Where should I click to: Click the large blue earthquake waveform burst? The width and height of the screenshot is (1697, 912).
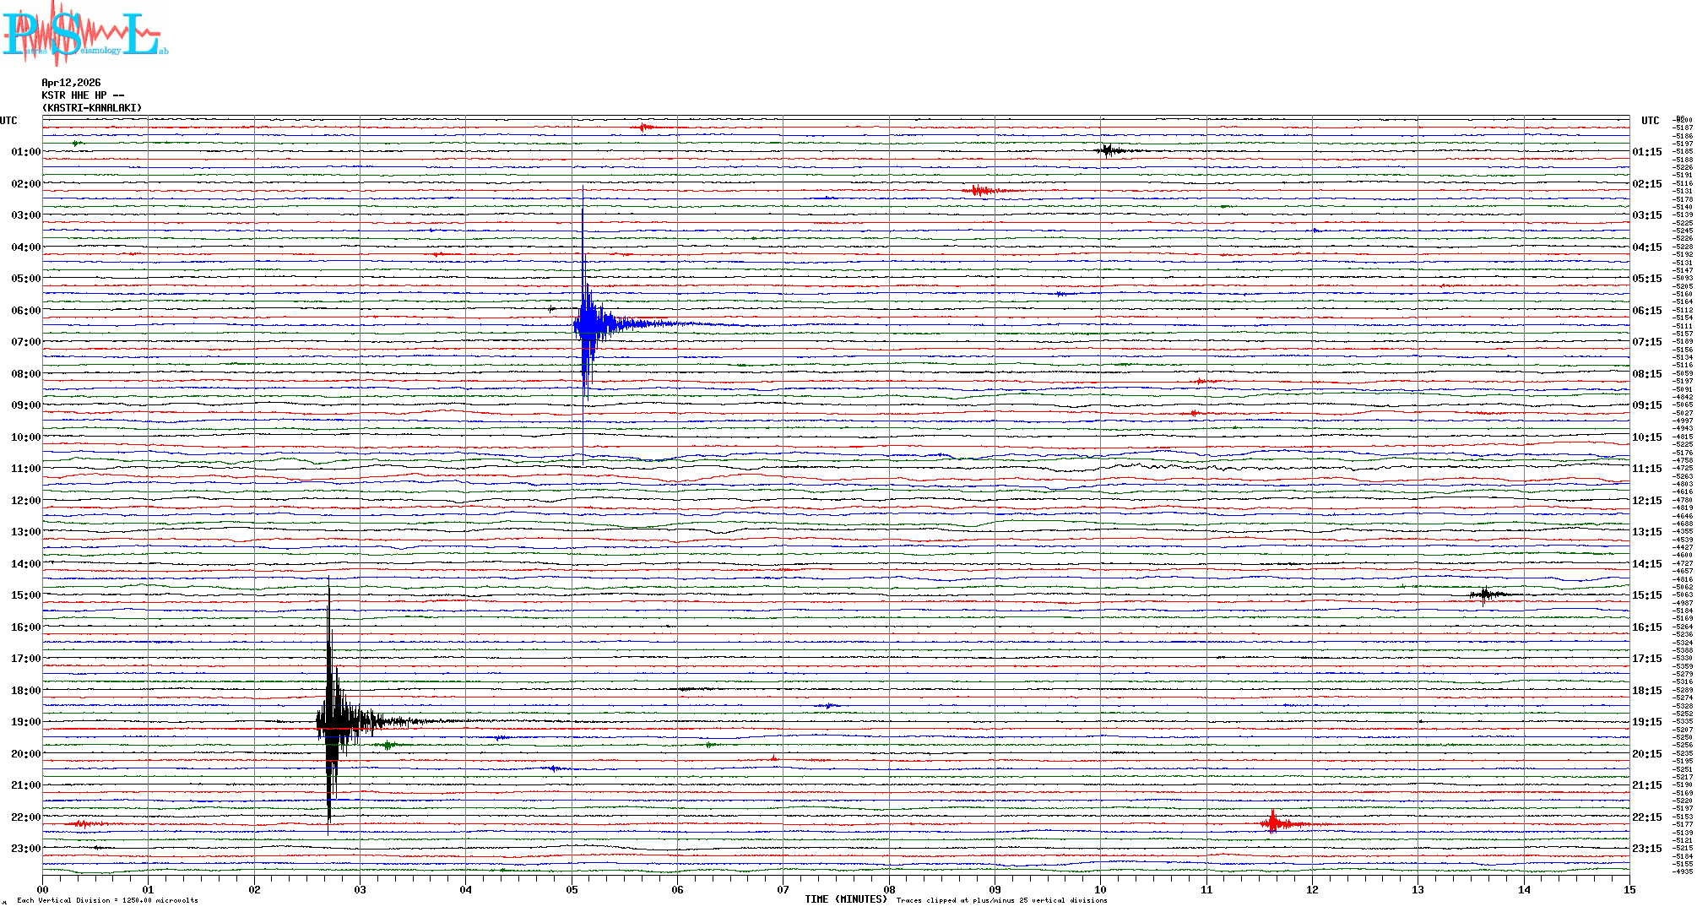588,324
